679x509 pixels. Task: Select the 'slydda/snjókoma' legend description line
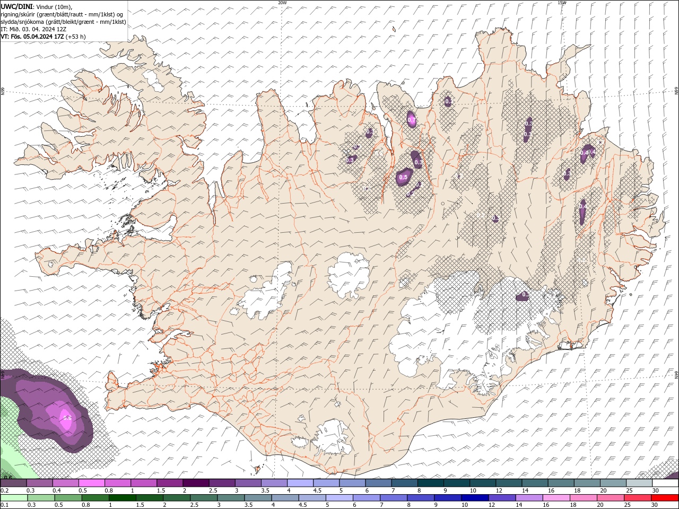click(x=63, y=22)
